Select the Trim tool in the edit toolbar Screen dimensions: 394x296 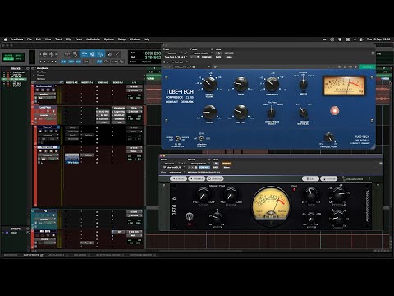click(84, 54)
